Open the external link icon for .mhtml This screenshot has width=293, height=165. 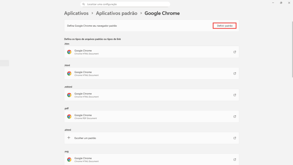pos(235,95)
